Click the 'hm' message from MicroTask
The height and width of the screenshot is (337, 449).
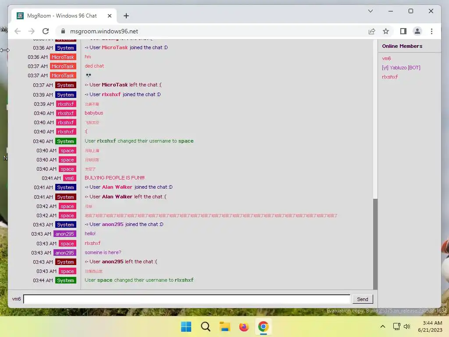pyautogui.click(x=88, y=57)
